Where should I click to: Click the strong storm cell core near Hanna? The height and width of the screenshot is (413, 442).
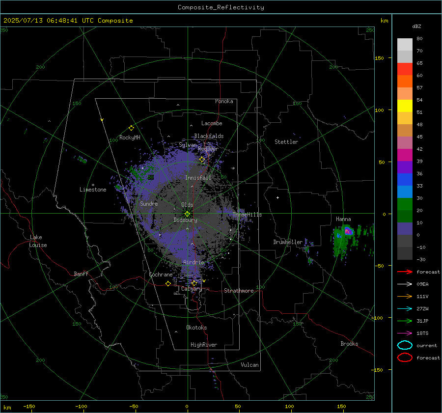tap(348, 231)
